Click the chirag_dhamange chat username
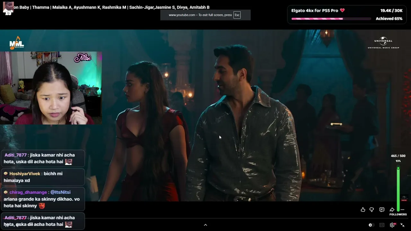 (28, 192)
